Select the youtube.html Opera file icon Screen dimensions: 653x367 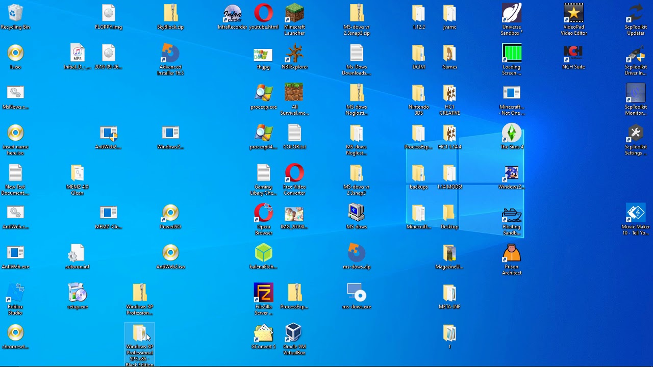pos(264,13)
